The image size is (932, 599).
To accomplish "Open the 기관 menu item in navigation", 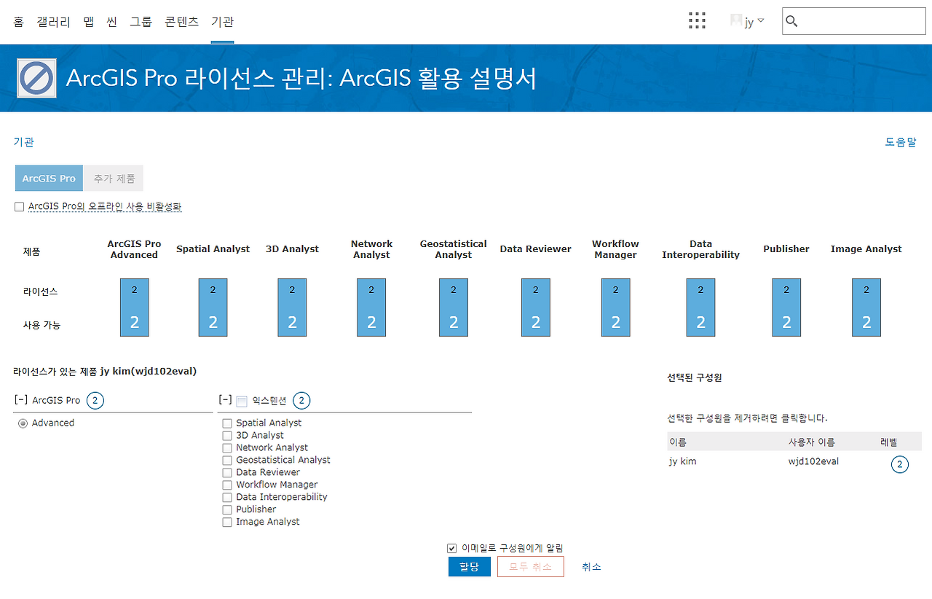I will click(x=222, y=22).
